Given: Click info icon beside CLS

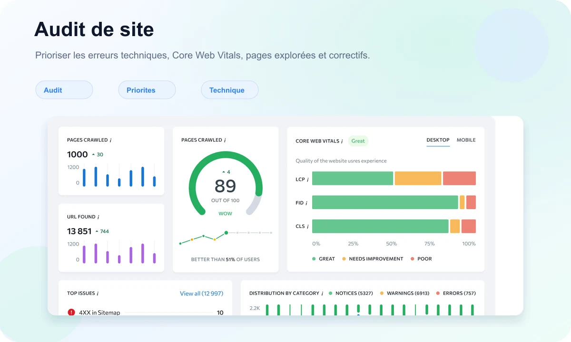Looking at the screenshot, I should [308, 227].
